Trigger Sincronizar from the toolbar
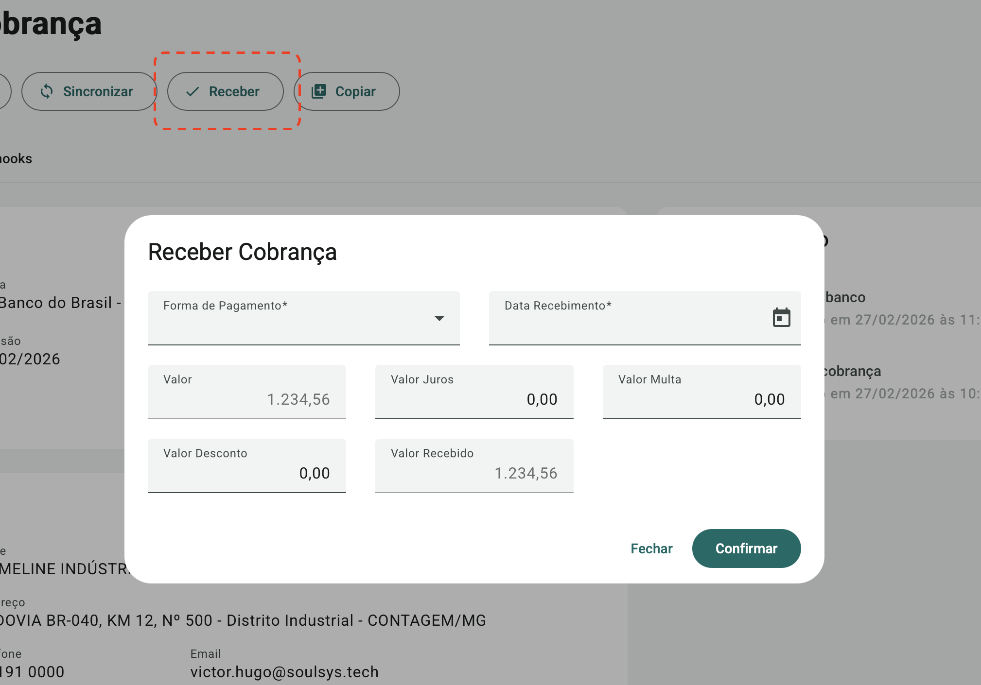 coord(89,91)
